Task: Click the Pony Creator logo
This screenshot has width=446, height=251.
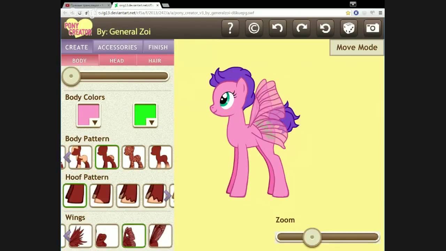Action: (78, 28)
